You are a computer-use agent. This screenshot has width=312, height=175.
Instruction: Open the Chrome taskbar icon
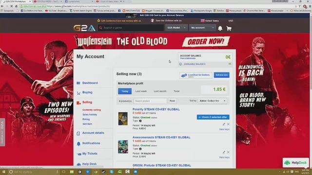coord(96,172)
